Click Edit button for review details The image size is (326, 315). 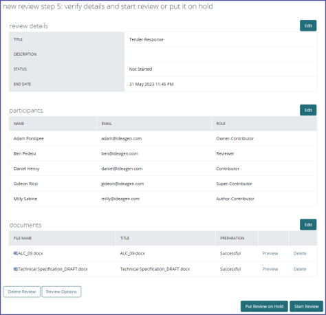click(x=308, y=25)
